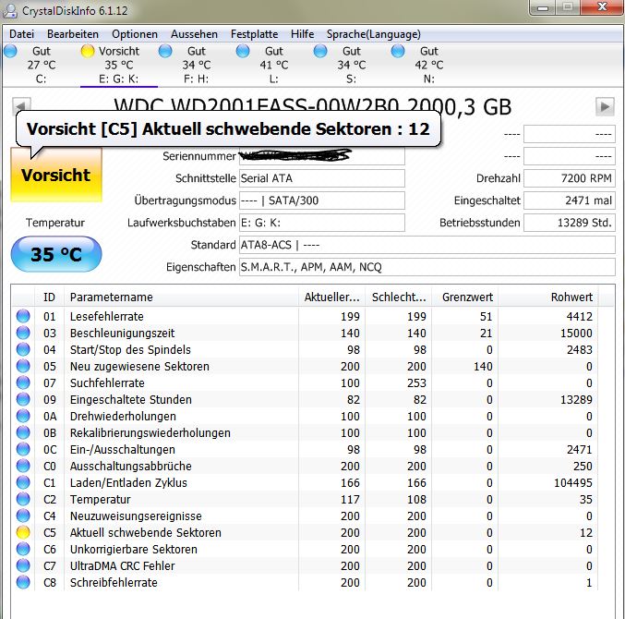This screenshot has width=625, height=619.
Task: Click the 35 °C temperature button
Action: click(56, 254)
